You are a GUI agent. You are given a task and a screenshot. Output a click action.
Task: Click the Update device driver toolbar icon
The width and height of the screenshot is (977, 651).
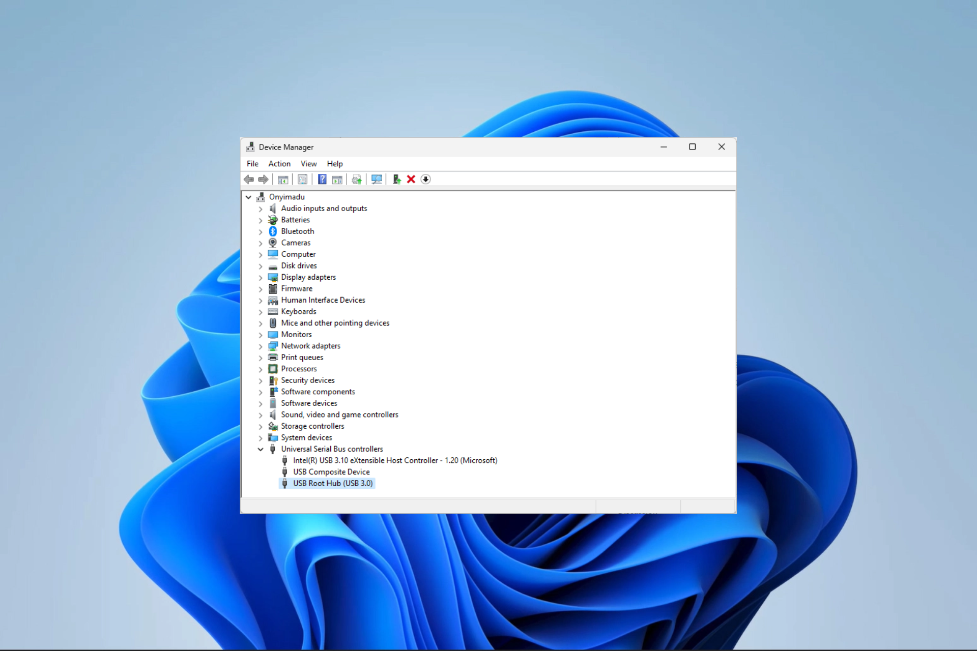point(397,179)
